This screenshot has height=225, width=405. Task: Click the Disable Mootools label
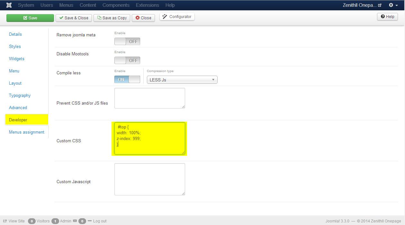tap(73, 54)
